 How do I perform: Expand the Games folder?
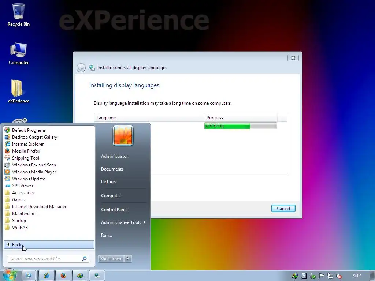19,199
